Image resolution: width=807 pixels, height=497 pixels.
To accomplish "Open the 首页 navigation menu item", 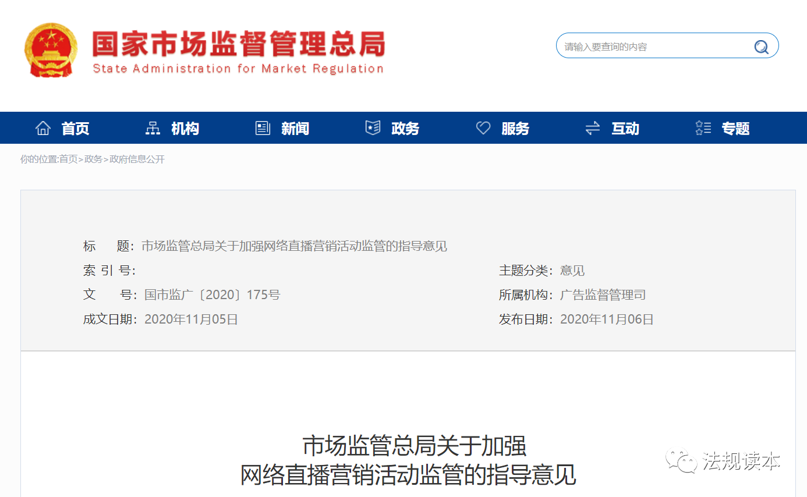I will [76, 129].
